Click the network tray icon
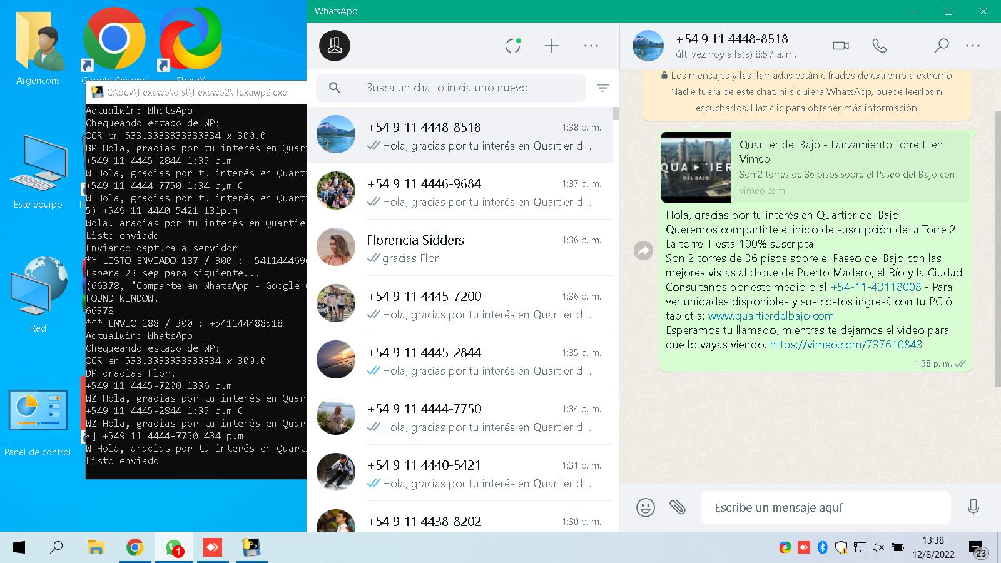The image size is (1001, 563). click(860, 548)
